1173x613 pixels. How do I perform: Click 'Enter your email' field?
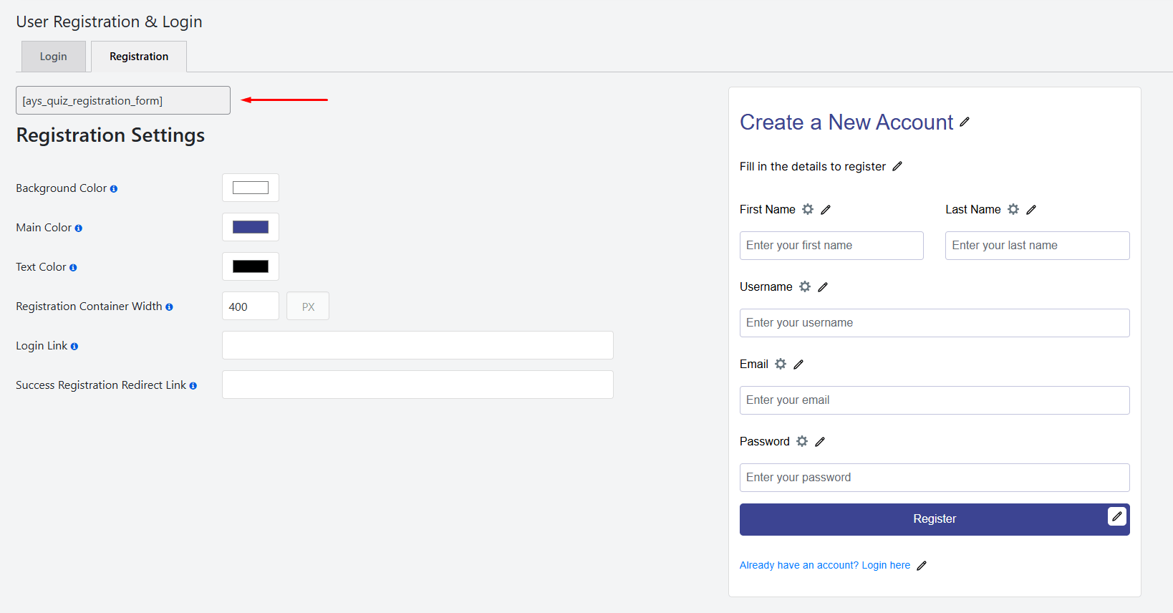pos(935,400)
